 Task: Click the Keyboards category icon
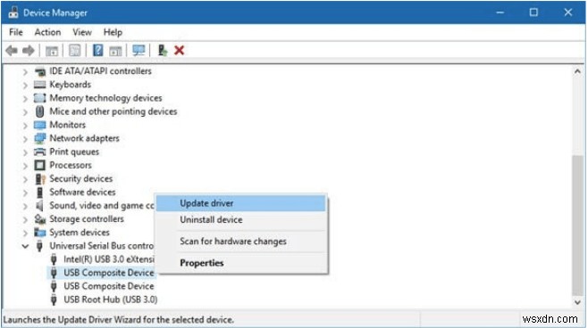point(39,85)
